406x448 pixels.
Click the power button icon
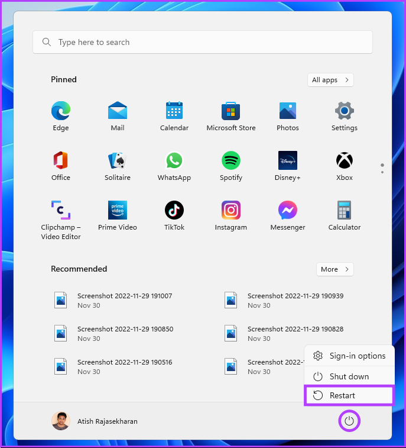click(349, 421)
